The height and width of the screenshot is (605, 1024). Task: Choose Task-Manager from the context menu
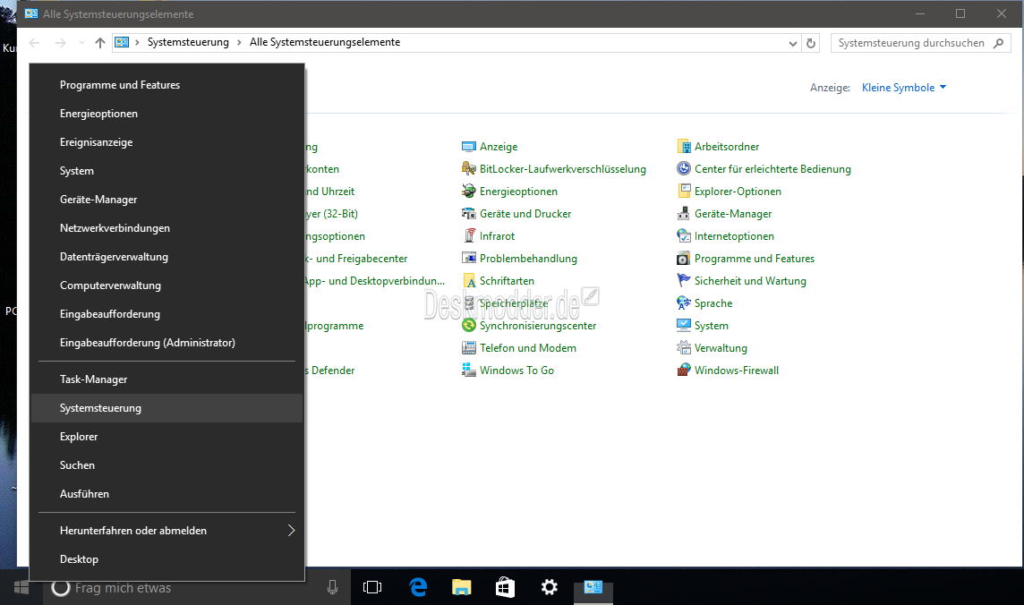click(94, 379)
